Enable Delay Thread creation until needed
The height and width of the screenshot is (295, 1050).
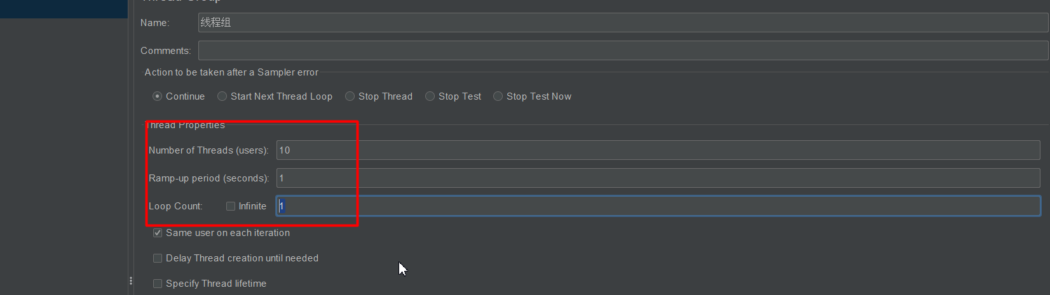point(158,258)
